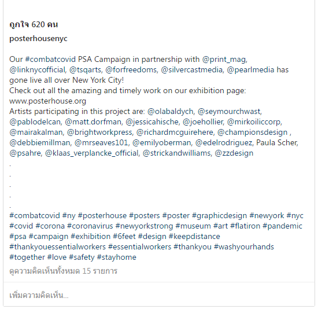Viewport: 318px width, 309px height.
Task: Open the @print_mag mention
Action: pos(225,60)
